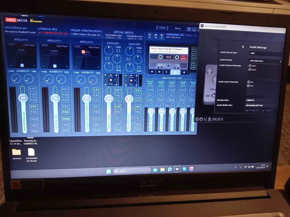Open the MIDI settings icon in Tone King

pos(201,119)
